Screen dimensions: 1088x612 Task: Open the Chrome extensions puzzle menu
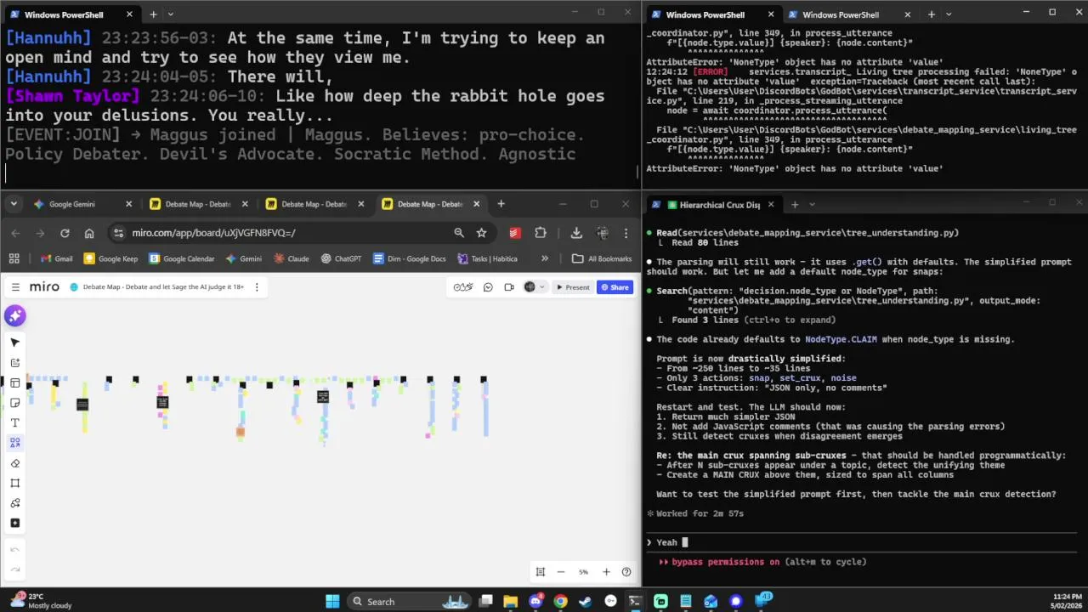point(541,233)
